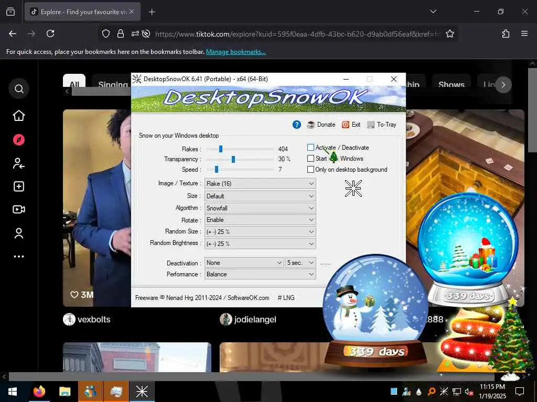The height and width of the screenshot is (402, 537).
Task: Open the Windows notification center icon
Action: [x=520, y=392]
